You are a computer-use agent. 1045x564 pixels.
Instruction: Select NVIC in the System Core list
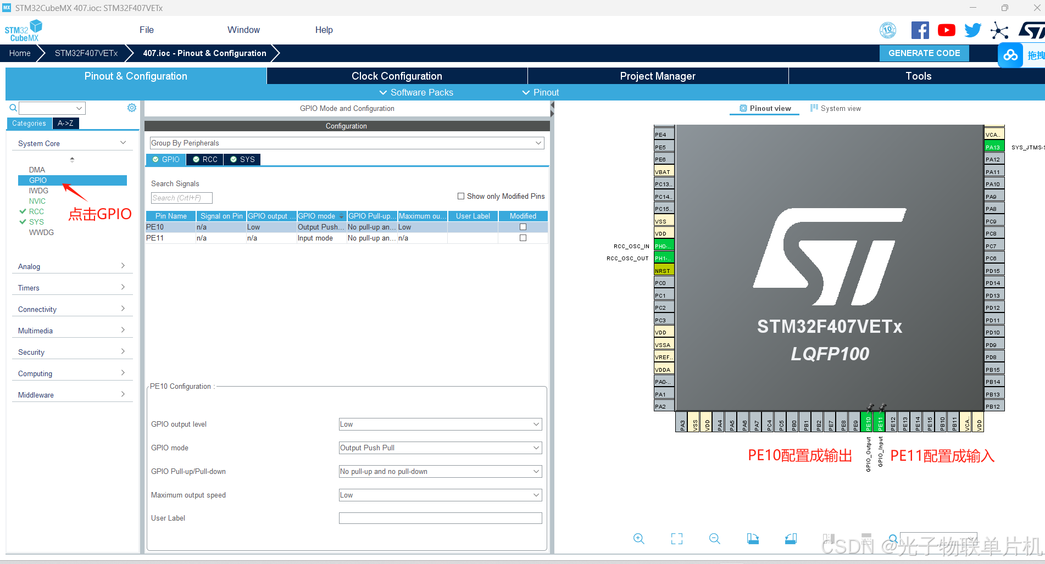click(37, 201)
